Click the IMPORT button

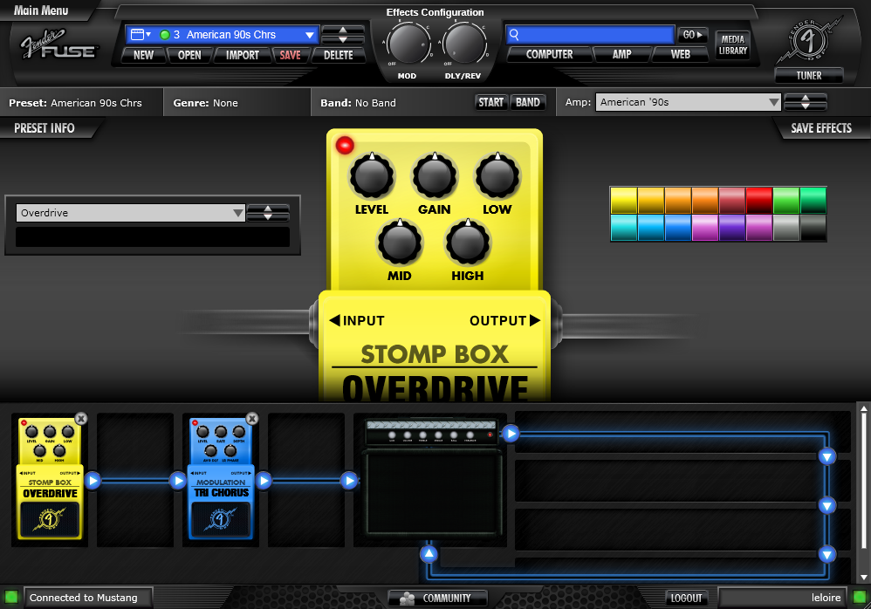coord(243,55)
